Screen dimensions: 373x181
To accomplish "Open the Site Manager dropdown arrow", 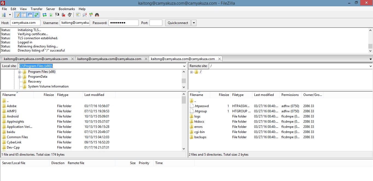I will (10, 15).
